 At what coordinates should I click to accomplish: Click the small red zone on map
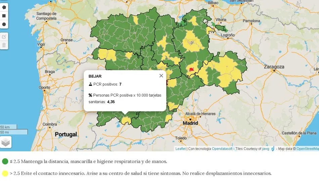[191, 70]
